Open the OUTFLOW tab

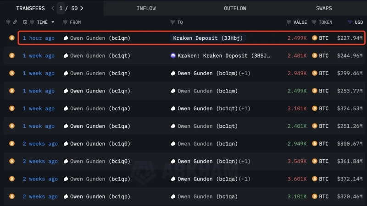coord(235,8)
